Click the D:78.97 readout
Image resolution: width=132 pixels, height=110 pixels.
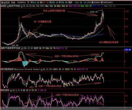pyautogui.click(x=33, y=90)
